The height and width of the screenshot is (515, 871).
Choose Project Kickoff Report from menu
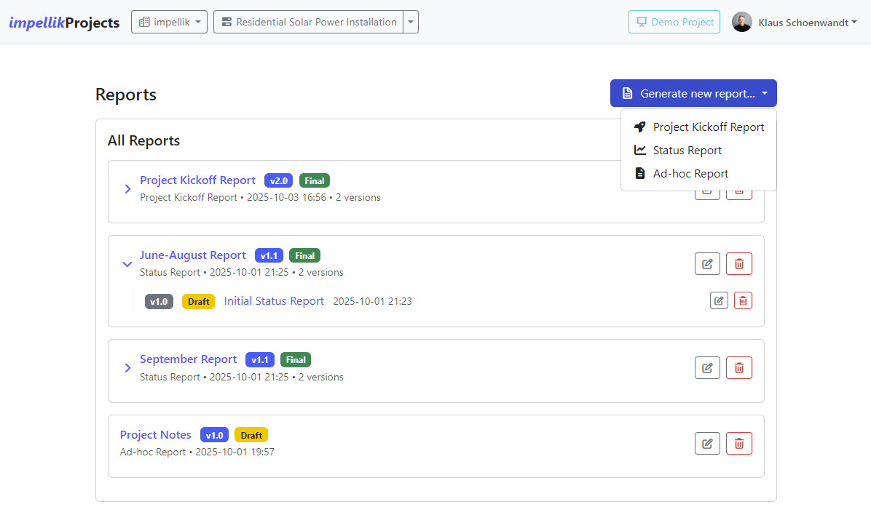pyautogui.click(x=699, y=127)
